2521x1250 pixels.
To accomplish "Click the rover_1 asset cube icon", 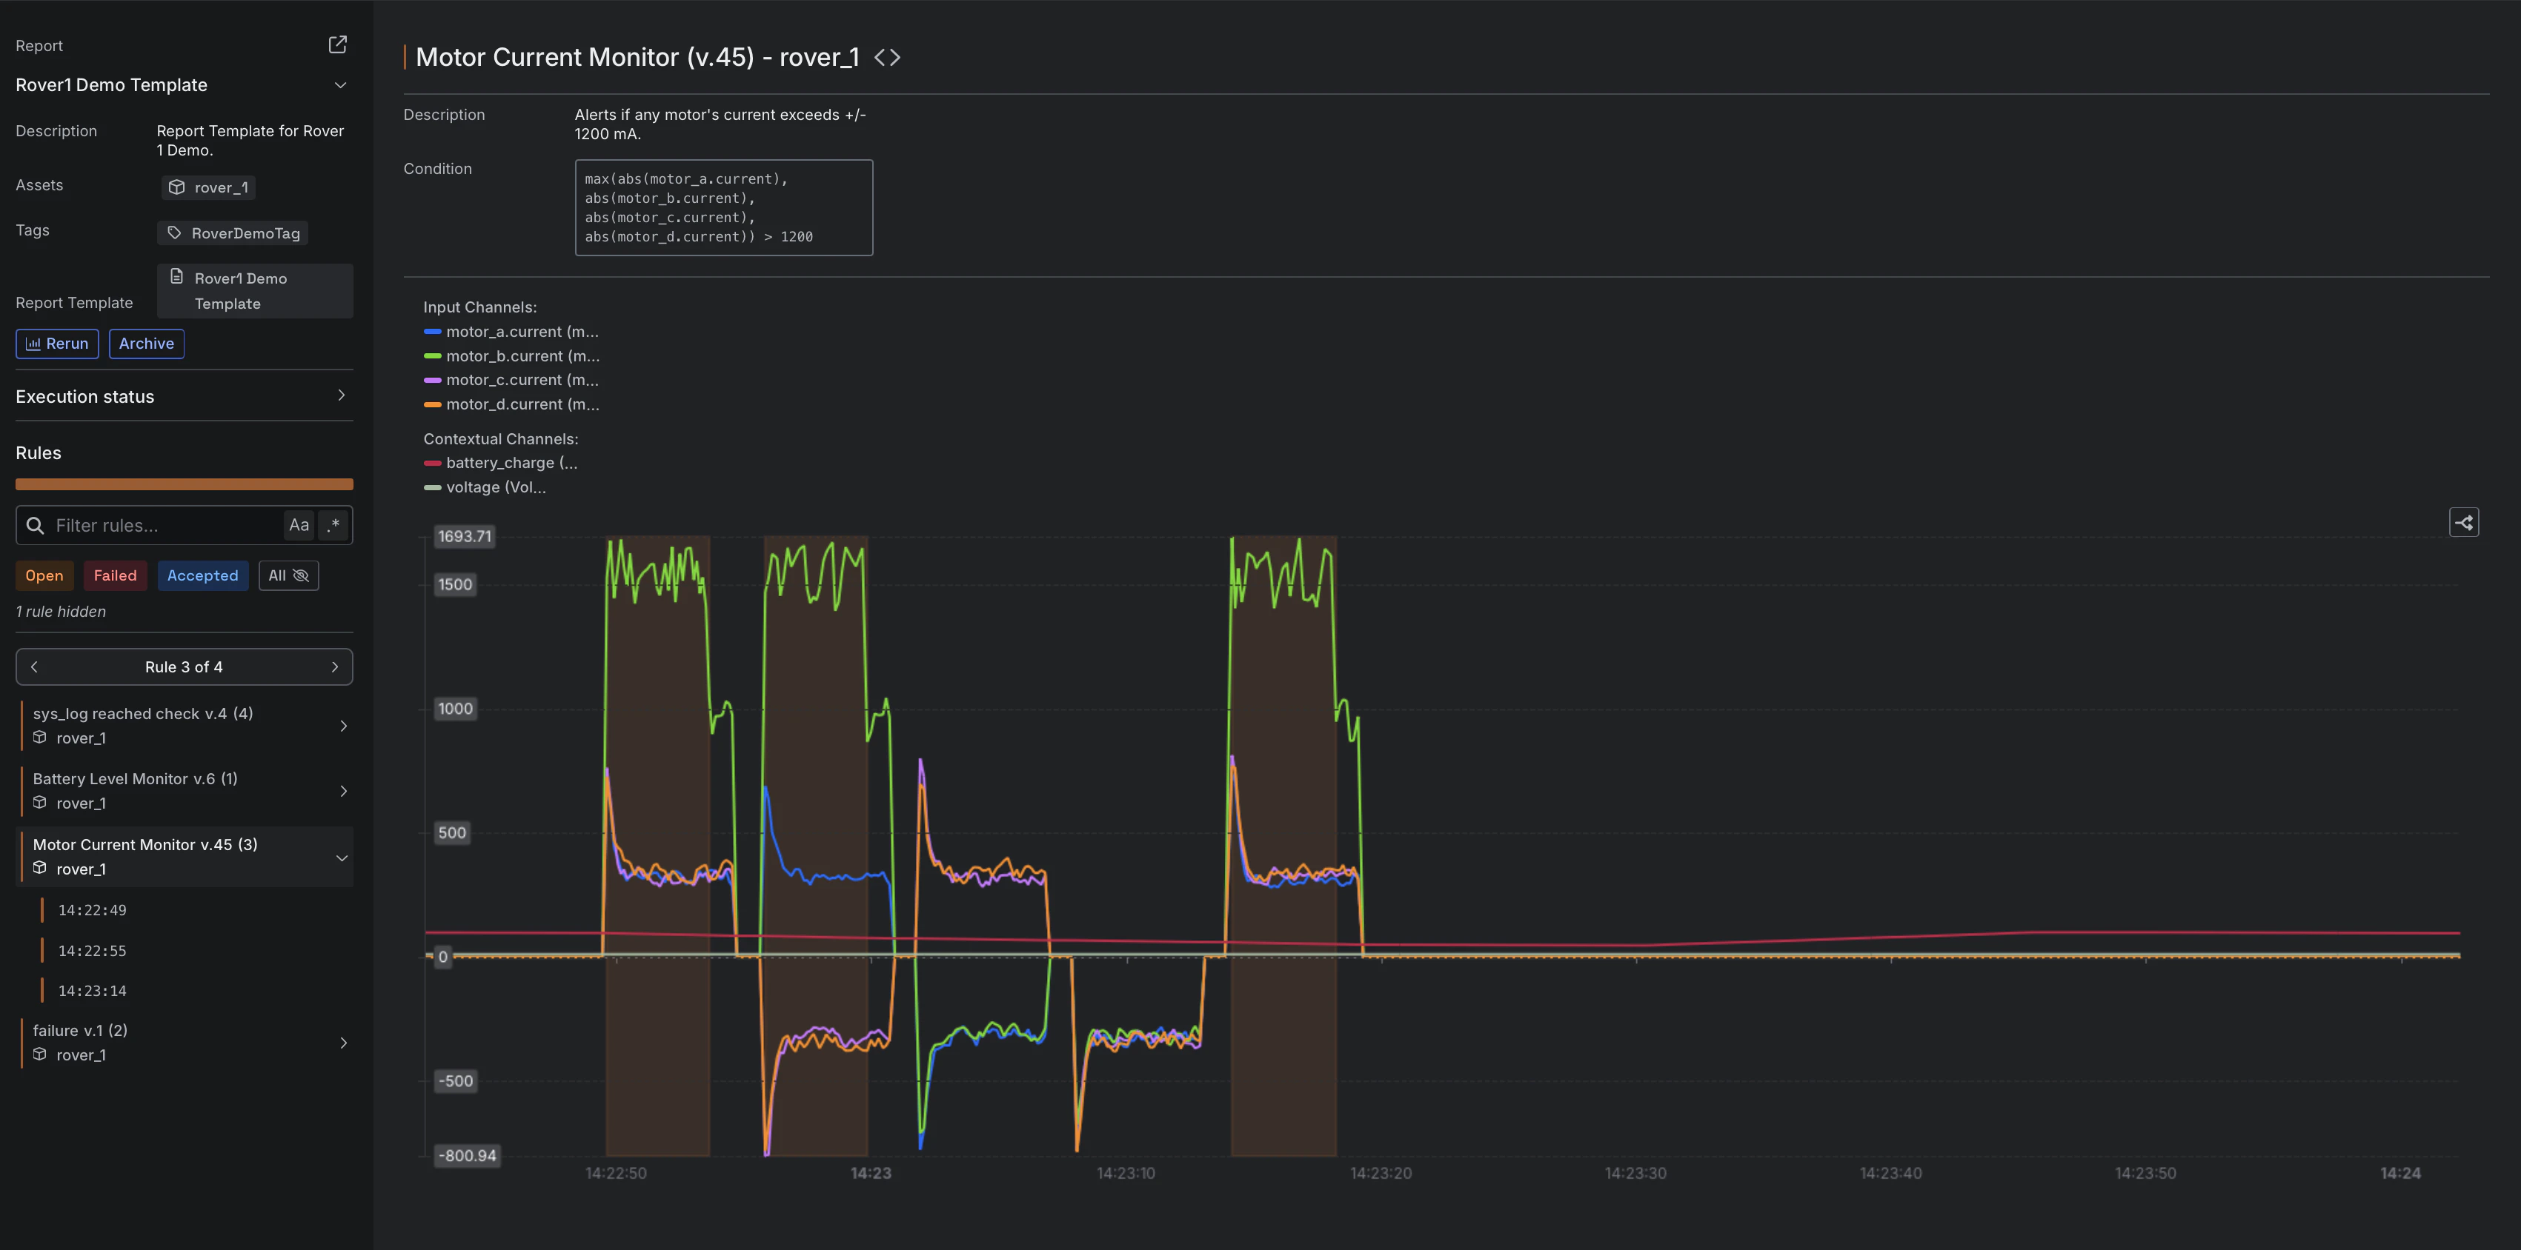I will click(177, 187).
